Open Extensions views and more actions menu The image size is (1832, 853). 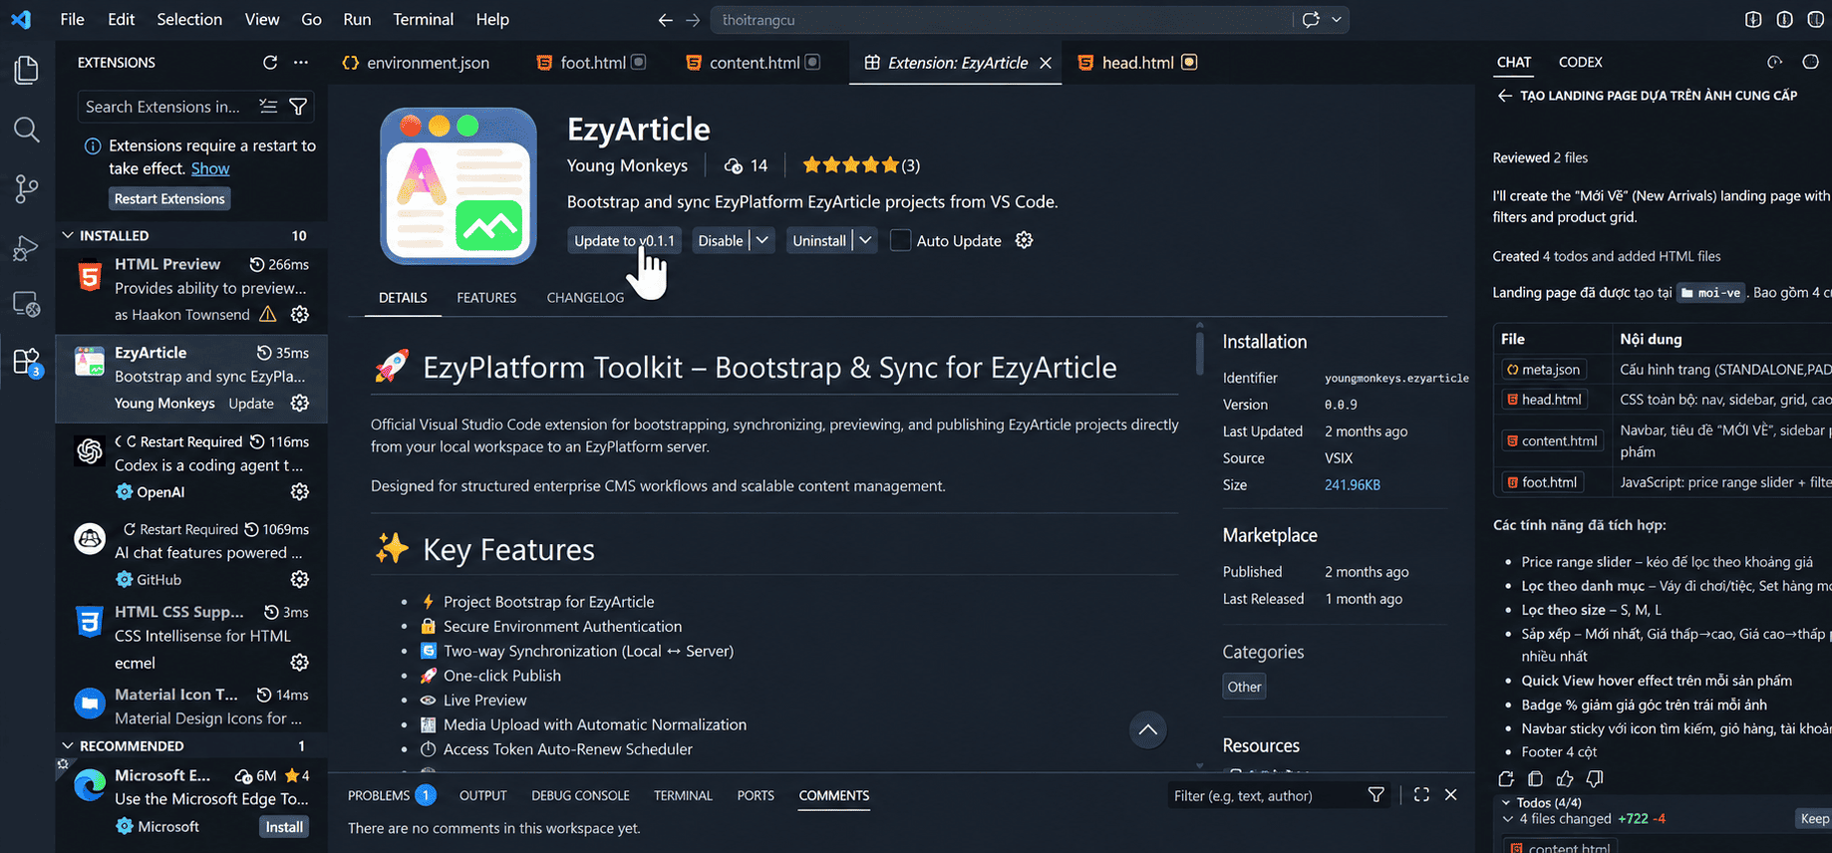pyautogui.click(x=301, y=63)
